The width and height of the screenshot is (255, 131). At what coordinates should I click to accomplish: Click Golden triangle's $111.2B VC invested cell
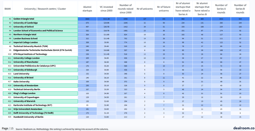pos(107,19)
